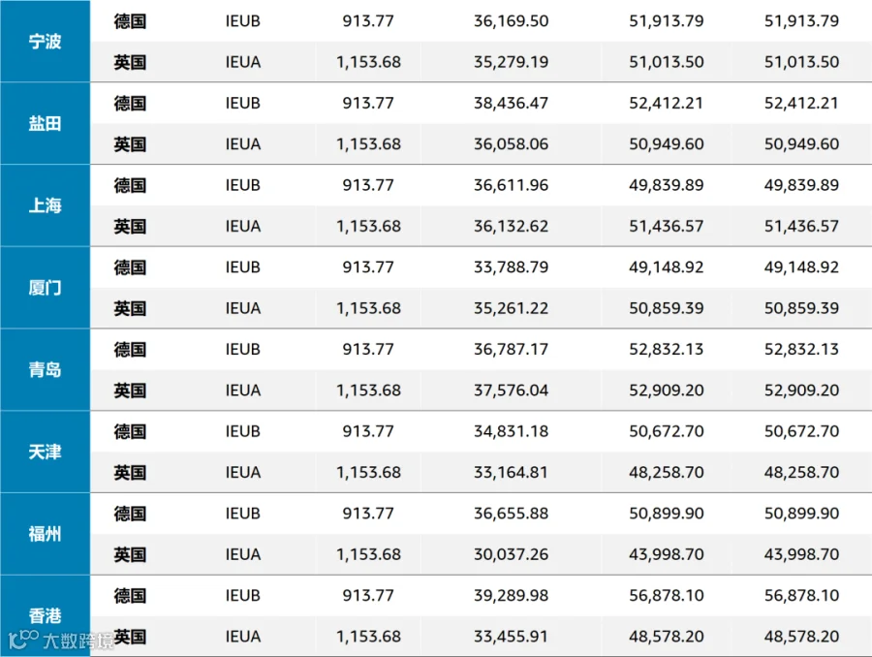The height and width of the screenshot is (657, 872).
Task: Select the 天津 port cell
Action: tap(45, 452)
